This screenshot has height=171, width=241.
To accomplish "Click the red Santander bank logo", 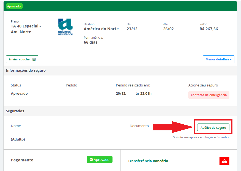I will pos(224,161).
